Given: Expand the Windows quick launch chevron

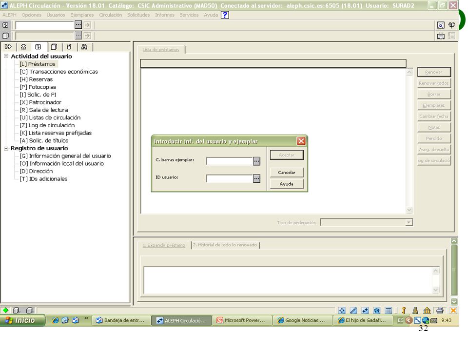Looking at the screenshot, I should tap(86, 318).
